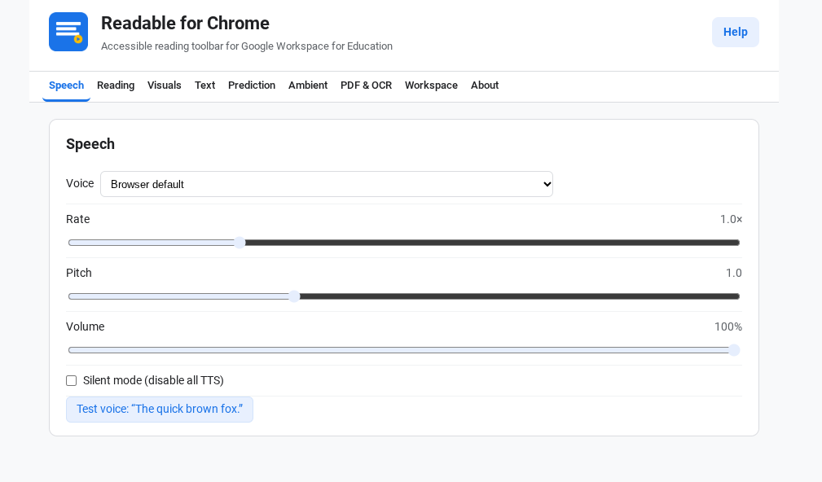This screenshot has width=822, height=482.
Task: Open the About tab
Action: [x=485, y=85]
